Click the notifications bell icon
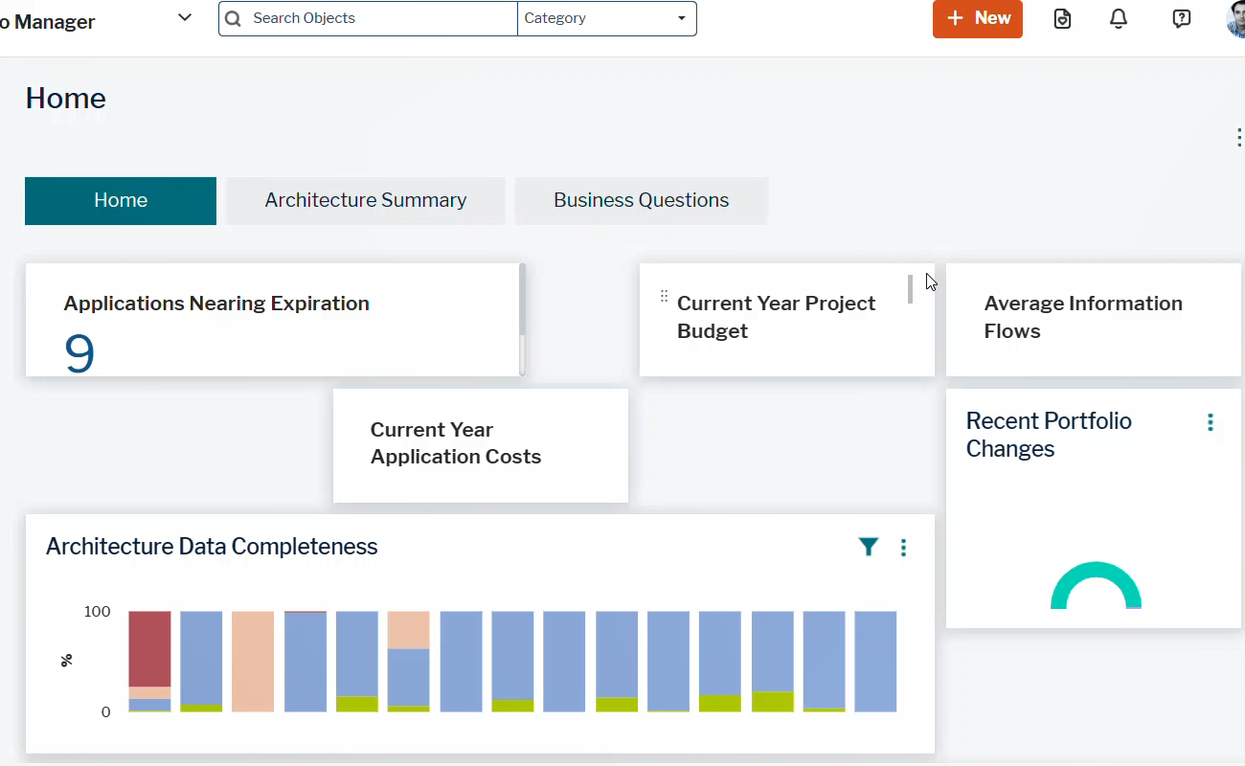Screen dimensions: 1245x766 1118,18
